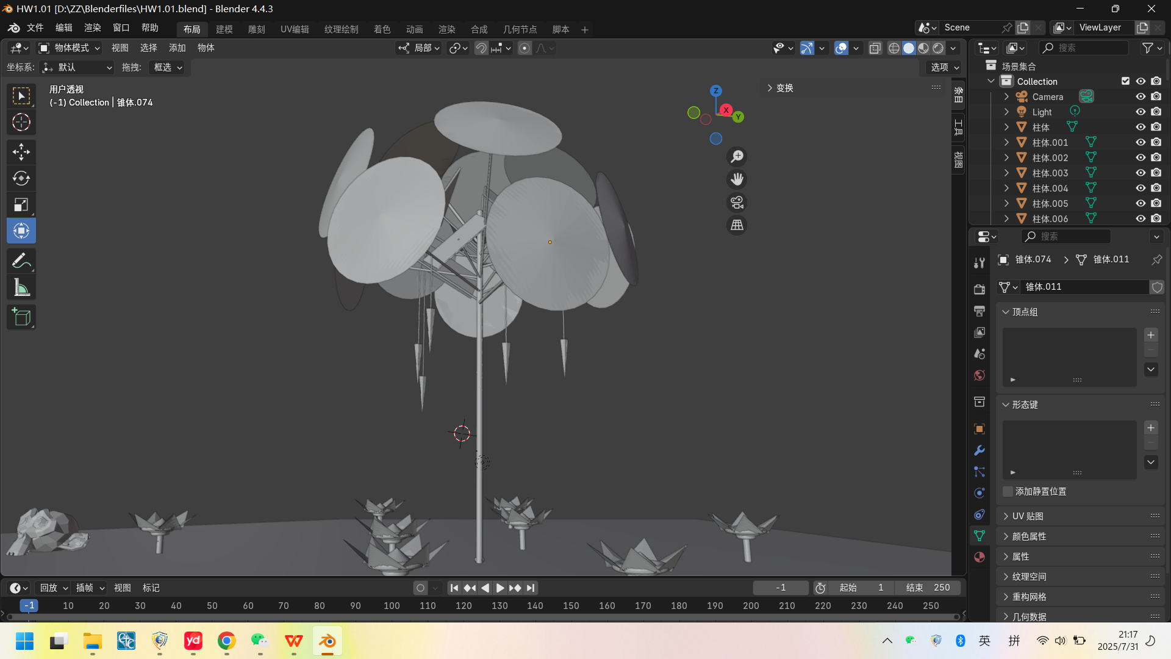This screenshot has width=1171, height=659.
Task: Open Chrome from the taskbar
Action: 226,641
